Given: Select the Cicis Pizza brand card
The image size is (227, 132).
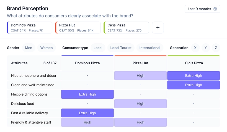Looking at the screenshot, I should tap(126, 28).
